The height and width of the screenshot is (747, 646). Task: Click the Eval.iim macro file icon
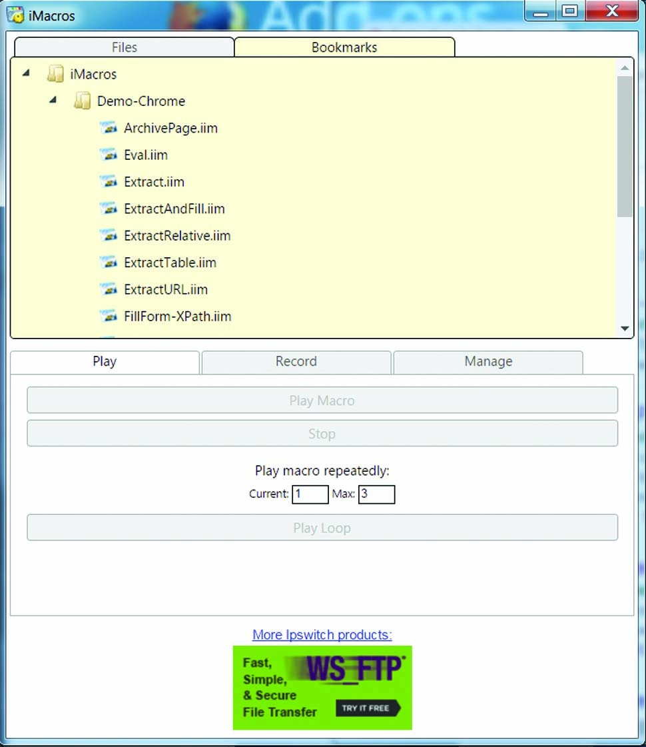[x=109, y=155]
